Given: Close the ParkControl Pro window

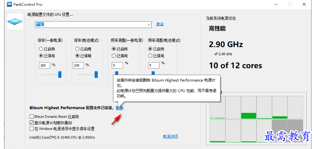Looking at the screenshot, I should (x=304, y=4).
